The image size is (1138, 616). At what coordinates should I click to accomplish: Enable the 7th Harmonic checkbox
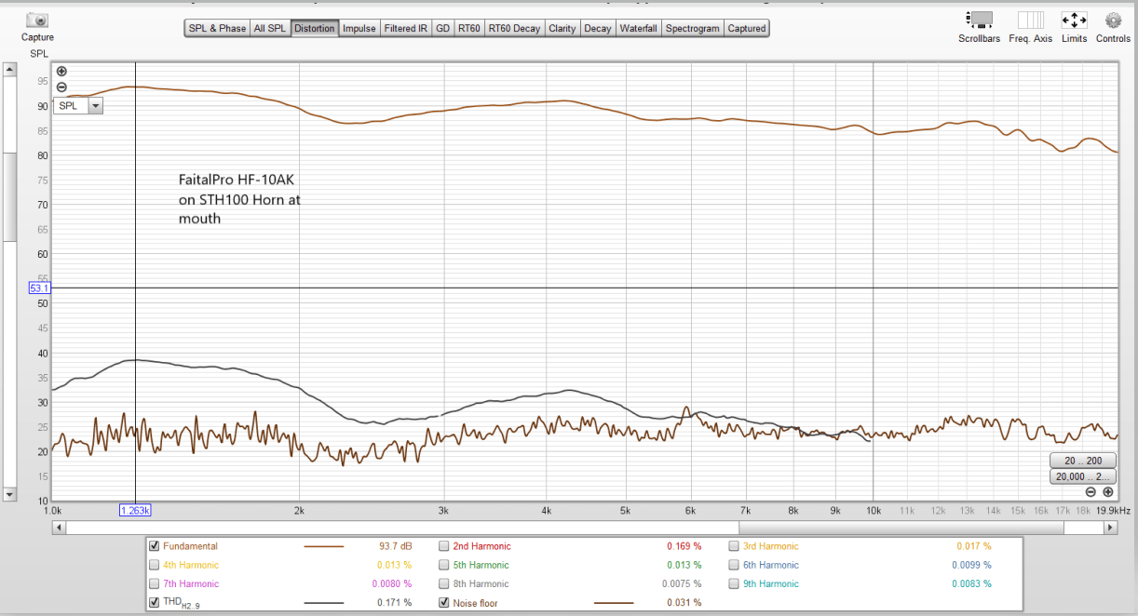[155, 583]
